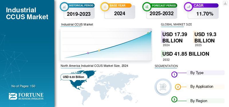Click the download icon in the top-right corner
Viewport: 229px width, 107px height.
(225, 3)
